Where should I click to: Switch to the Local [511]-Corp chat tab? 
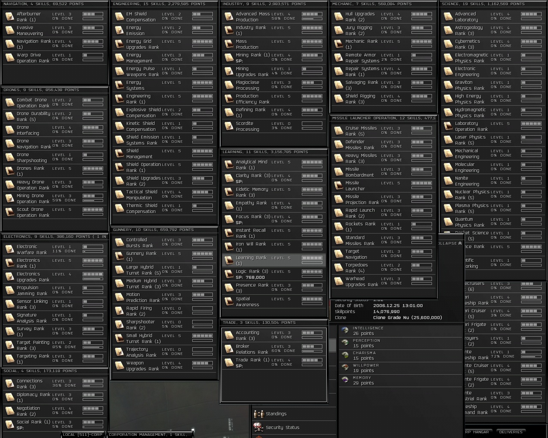click(x=83, y=435)
